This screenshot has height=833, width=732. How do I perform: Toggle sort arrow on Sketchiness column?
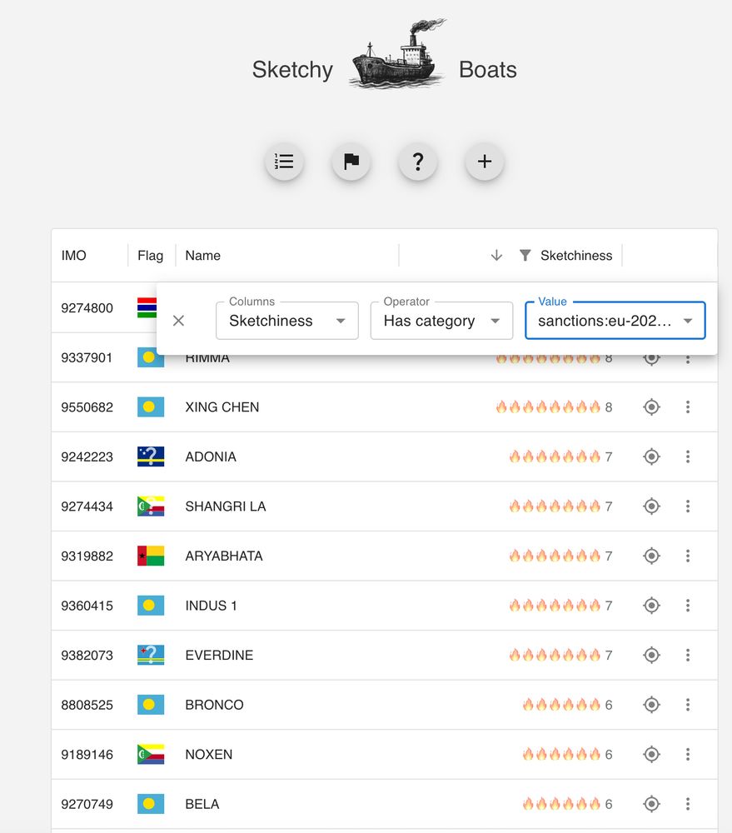pyautogui.click(x=496, y=256)
